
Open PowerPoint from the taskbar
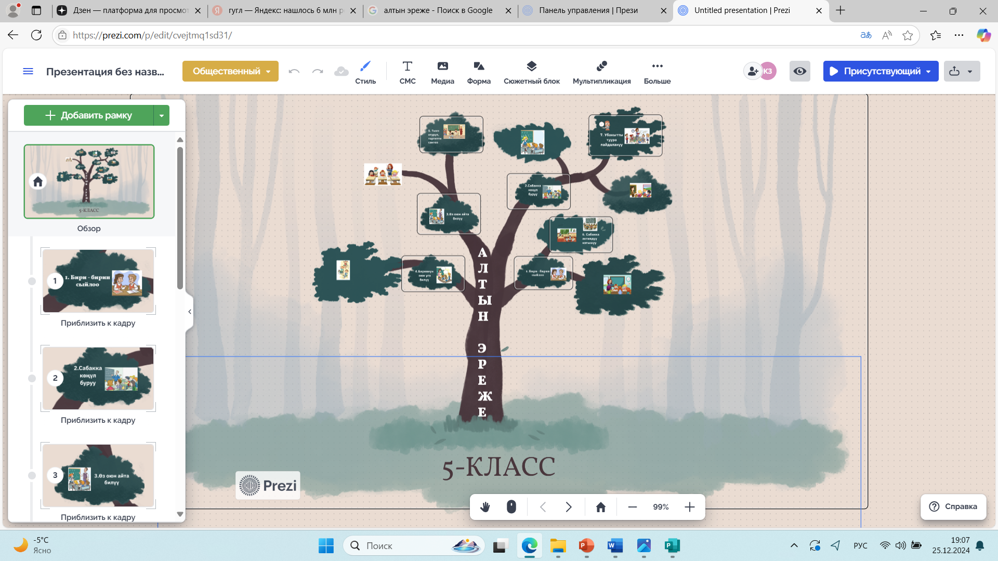pos(586,545)
